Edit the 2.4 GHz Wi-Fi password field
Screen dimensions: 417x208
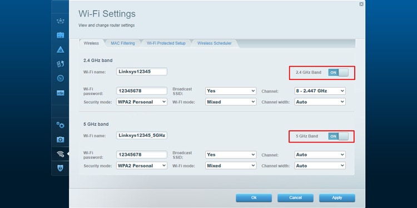click(x=141, y=91)
